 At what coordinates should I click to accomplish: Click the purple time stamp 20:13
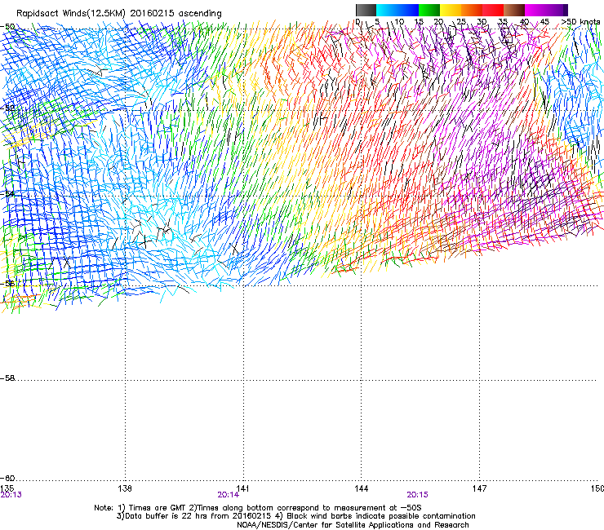pos(11,495)
